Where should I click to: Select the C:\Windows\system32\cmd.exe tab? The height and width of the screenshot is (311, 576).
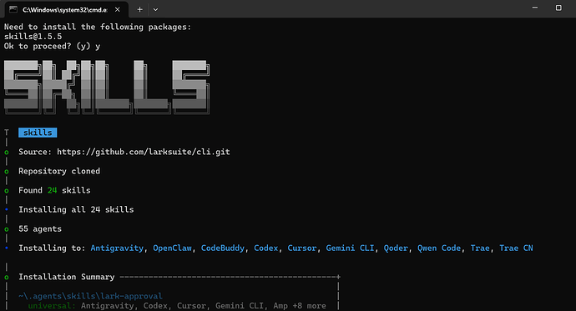tap(67, 9)
